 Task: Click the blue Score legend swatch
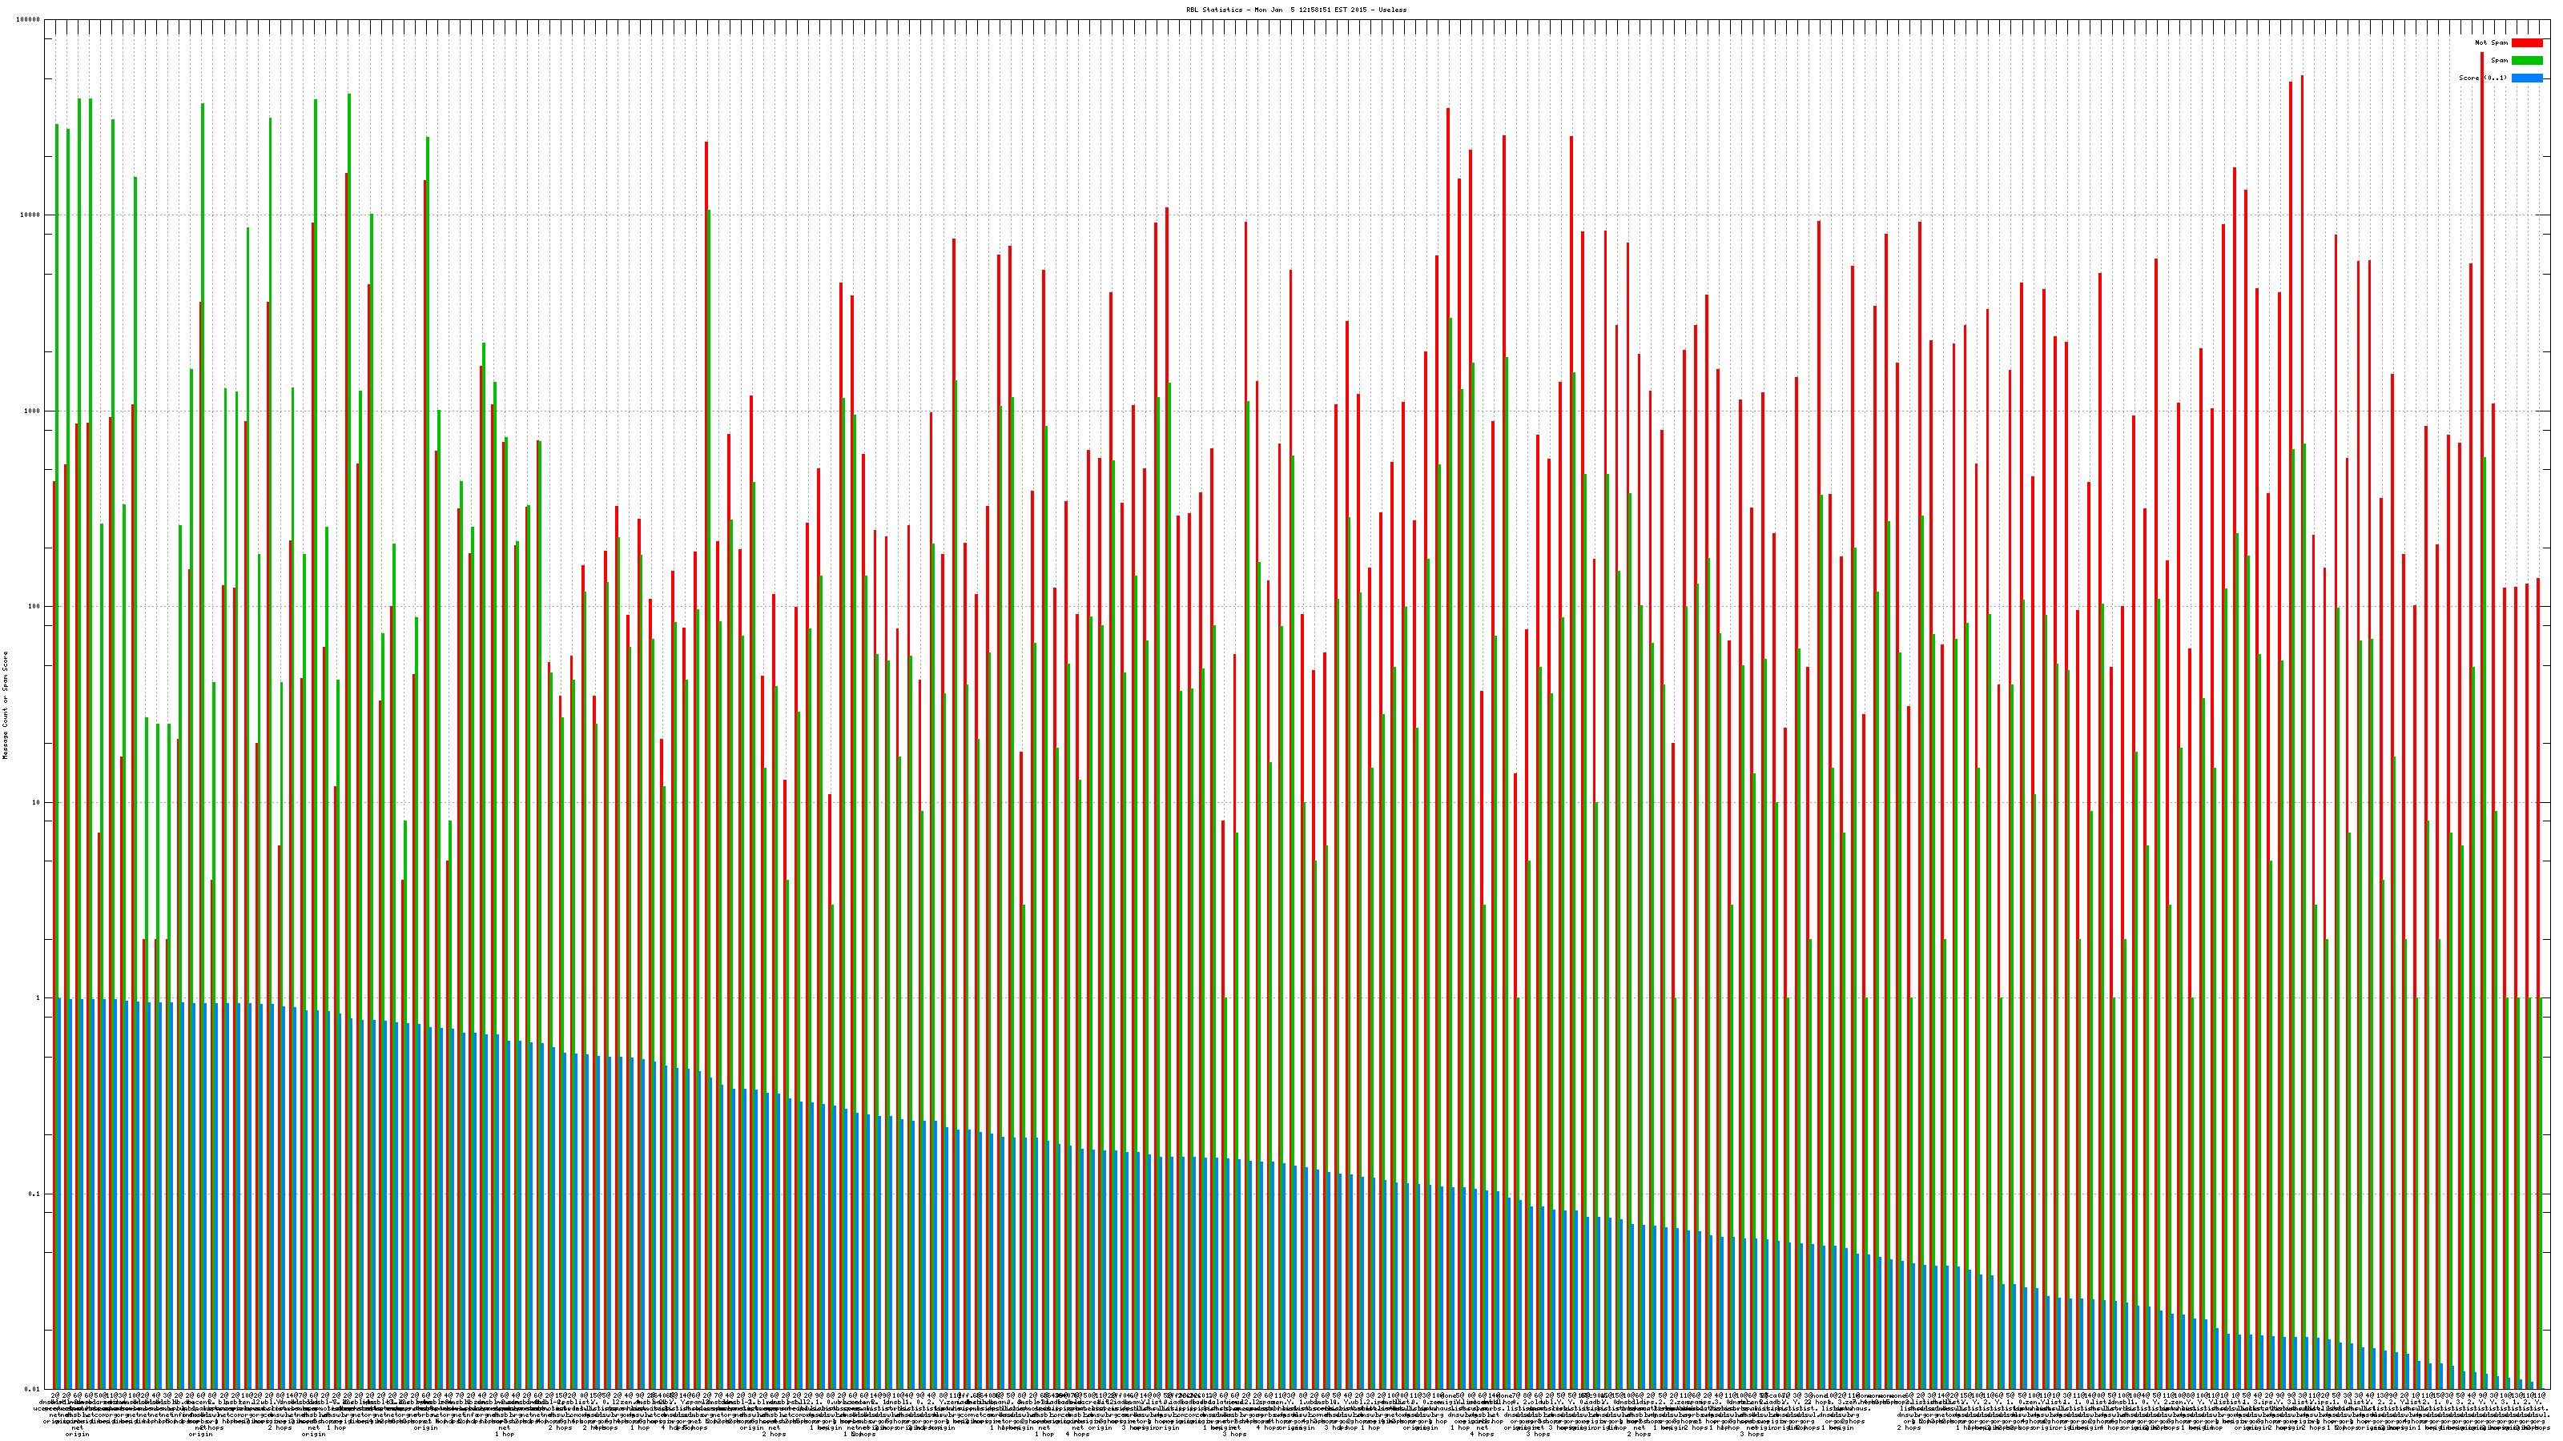(2526, 78)
